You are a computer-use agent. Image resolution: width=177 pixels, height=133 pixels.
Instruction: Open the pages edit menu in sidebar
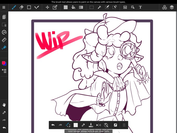[4, 17]
